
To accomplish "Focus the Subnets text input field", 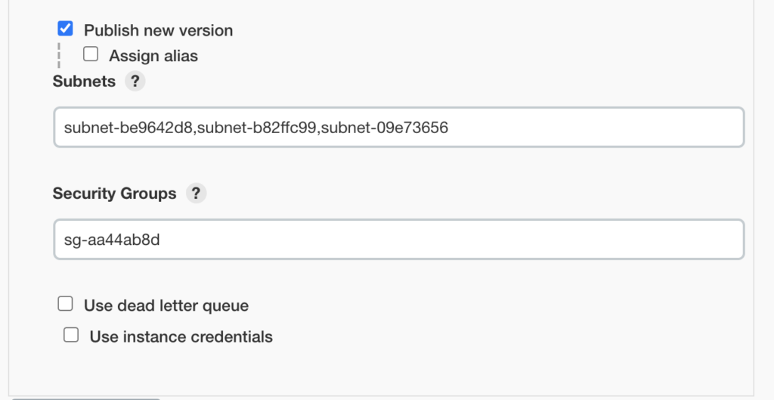I will tap(398, 128).
